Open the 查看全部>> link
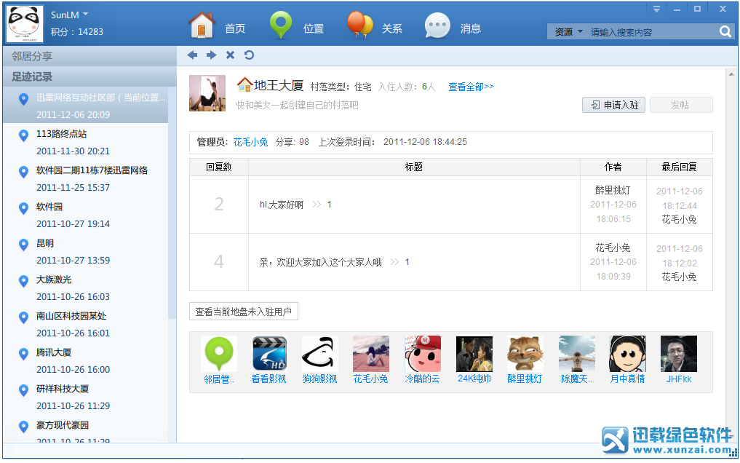740x463 pixels. (471, 87)
